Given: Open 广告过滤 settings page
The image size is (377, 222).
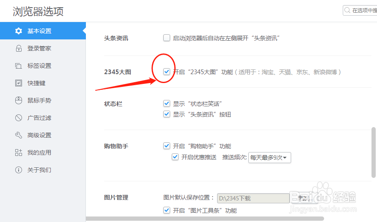Looking at the screenshot, I should coord(43,118).
